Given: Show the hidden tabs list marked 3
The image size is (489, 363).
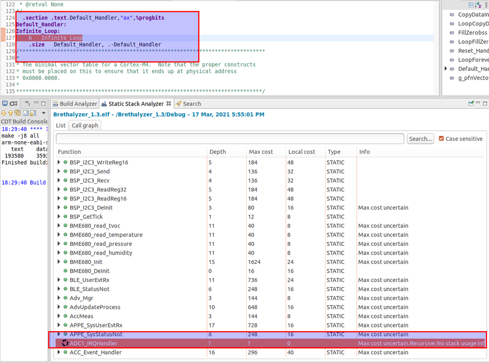Looking at the screenshot, I should (27, 104).
